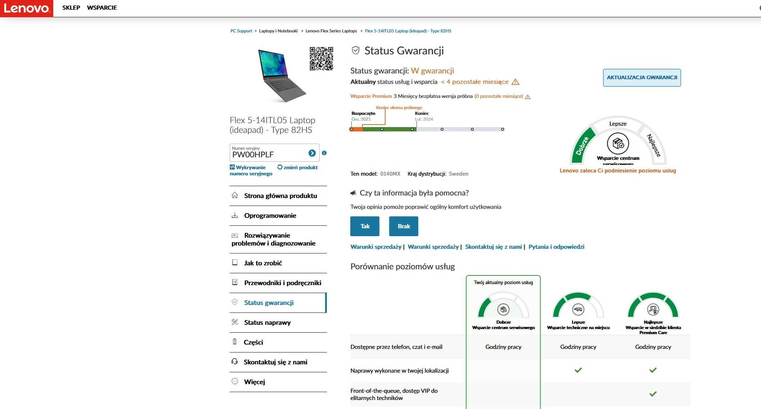Open the SKLEP menu
The image size is (761, 409).
coord(71,8)
